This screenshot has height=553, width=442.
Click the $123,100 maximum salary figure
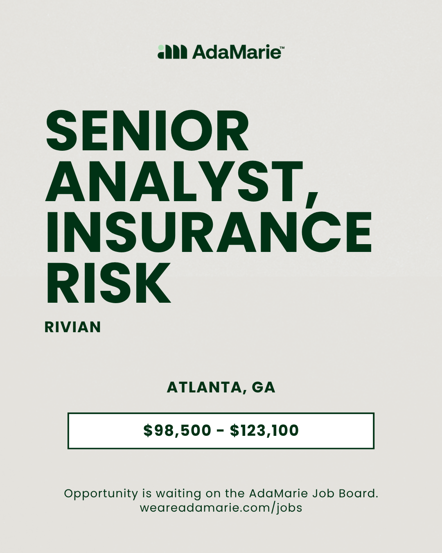pyautogui.click(x=264, y=431)
